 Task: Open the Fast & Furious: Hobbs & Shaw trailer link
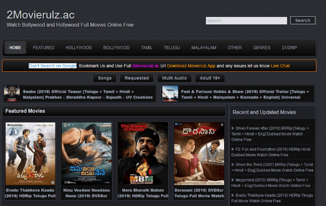tap(245, 95)
